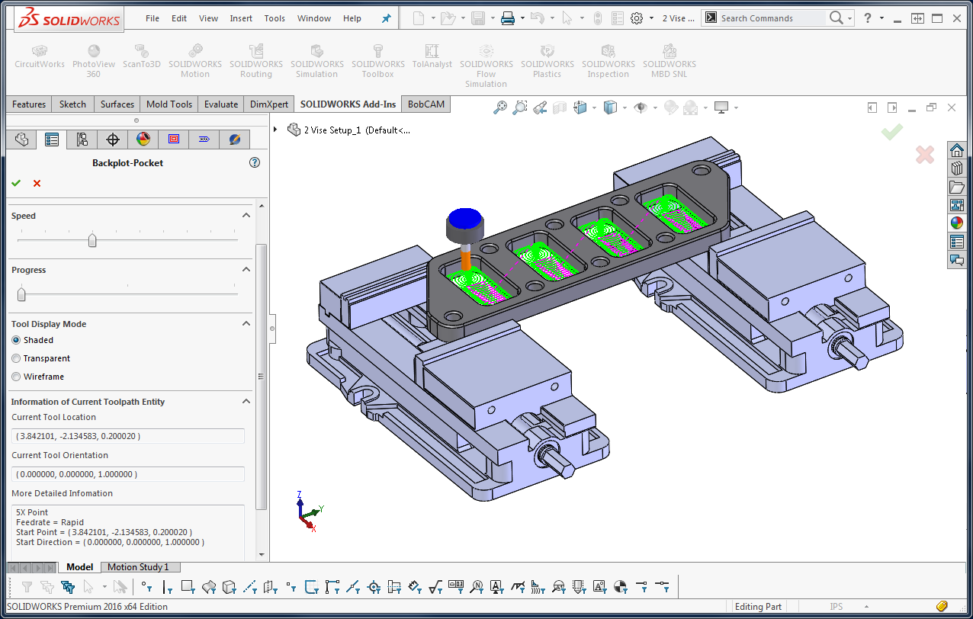Select the Transparent tool display mode

tap(16, 358)
